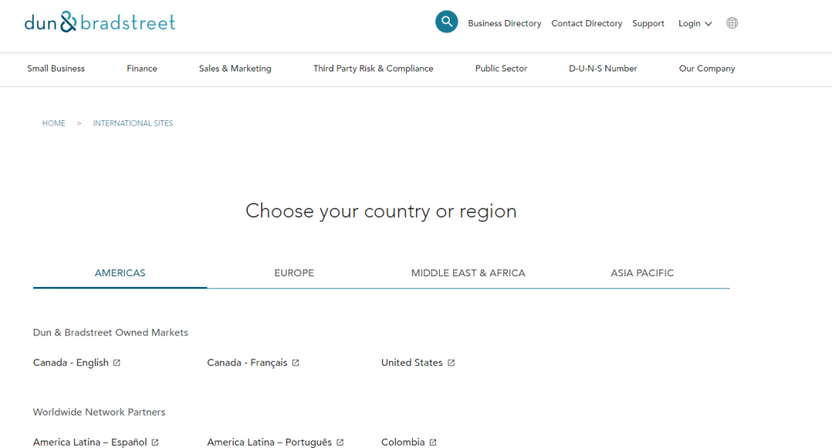The image size is (832, 448).
Task: Click external-link icon beside United States
Action: click(x=451, y=363)
